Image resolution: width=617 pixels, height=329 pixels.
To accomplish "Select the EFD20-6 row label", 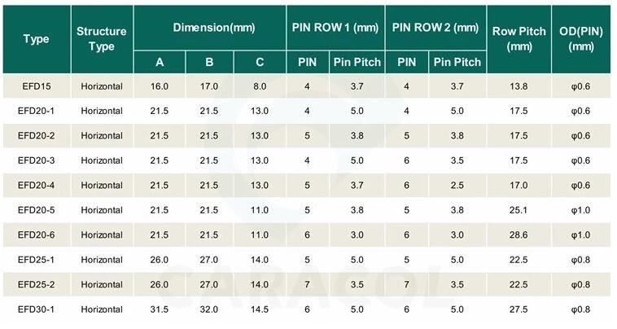I will [x=36, y=235].
